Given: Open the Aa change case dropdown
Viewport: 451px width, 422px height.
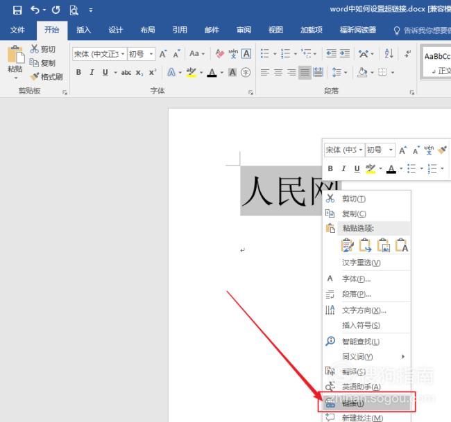Looking at the screenshot, I should coord(197,54).
